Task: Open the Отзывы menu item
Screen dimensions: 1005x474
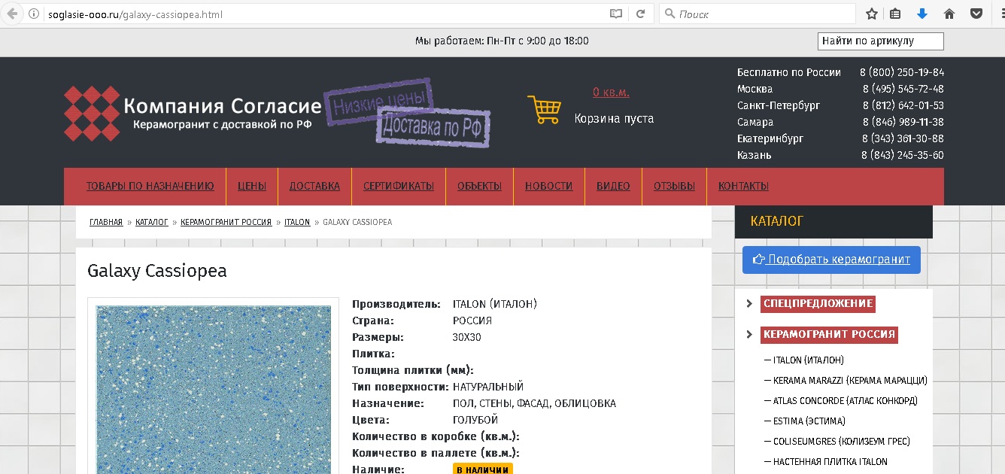Action: (674, 186)
